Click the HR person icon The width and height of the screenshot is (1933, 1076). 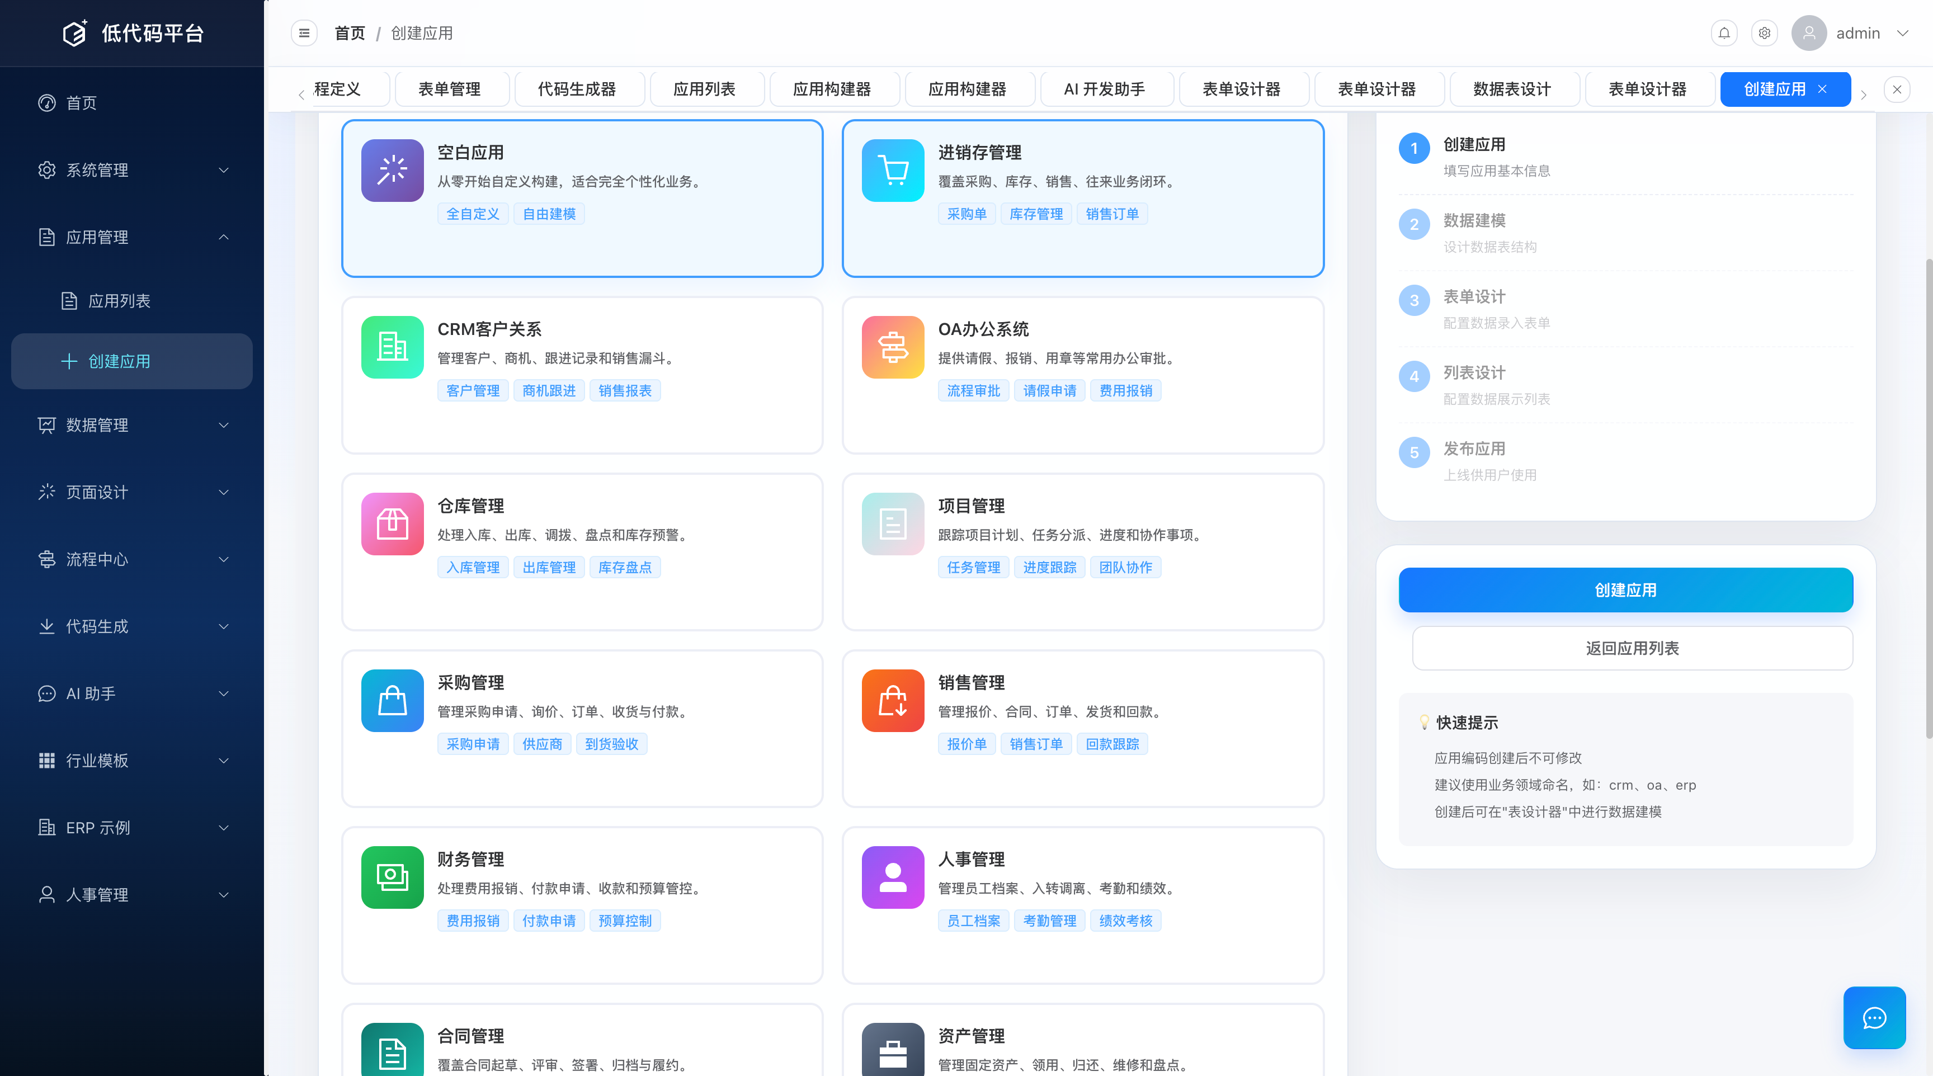point(893,877)
